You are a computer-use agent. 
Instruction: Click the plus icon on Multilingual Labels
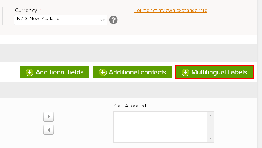point(185,72)
